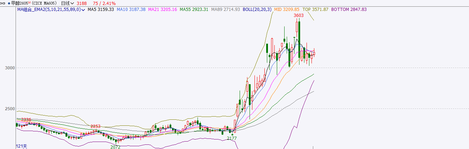
Task: Click the orange MID 3209.85 label
Action: point(287,10)
